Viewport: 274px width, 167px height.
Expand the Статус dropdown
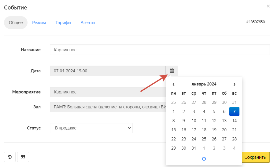[x=91, y=128]
